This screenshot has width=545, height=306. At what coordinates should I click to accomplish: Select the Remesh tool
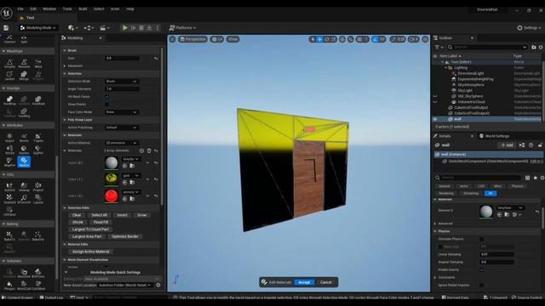coord(24,64)
